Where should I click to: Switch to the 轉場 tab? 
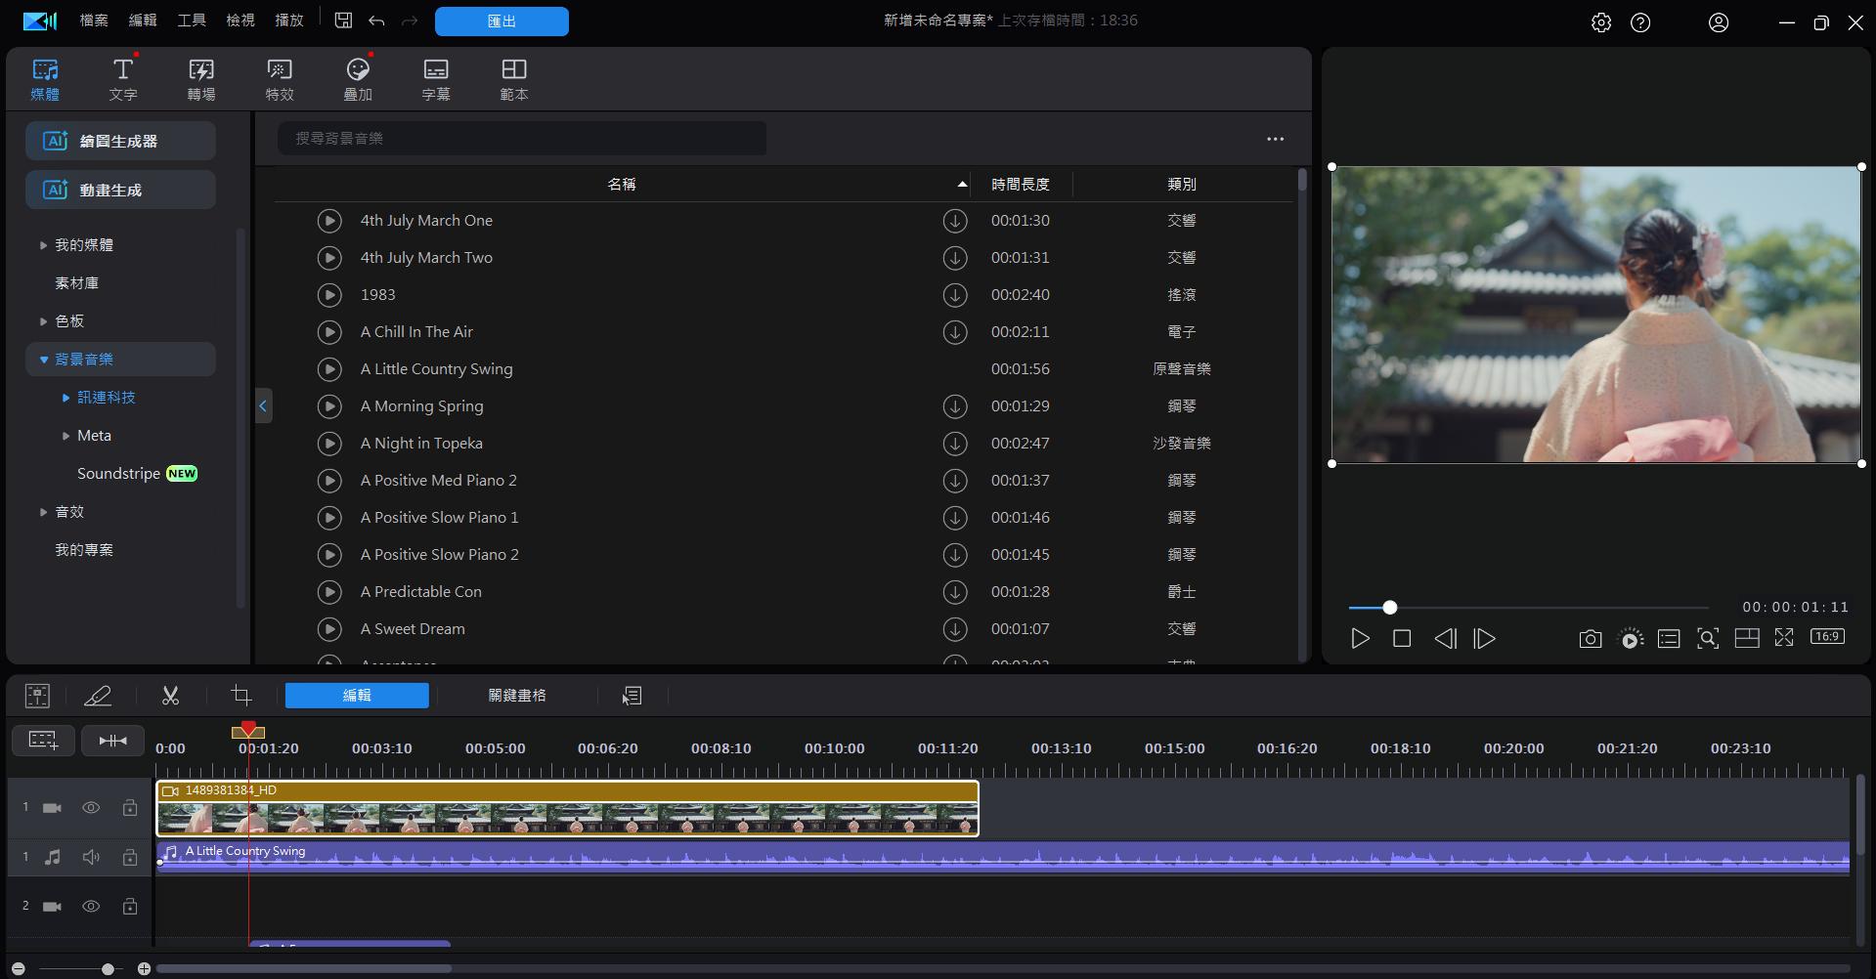(x=201, y=78)
